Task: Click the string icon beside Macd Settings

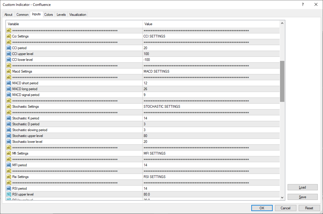Action: pos(8,71)
